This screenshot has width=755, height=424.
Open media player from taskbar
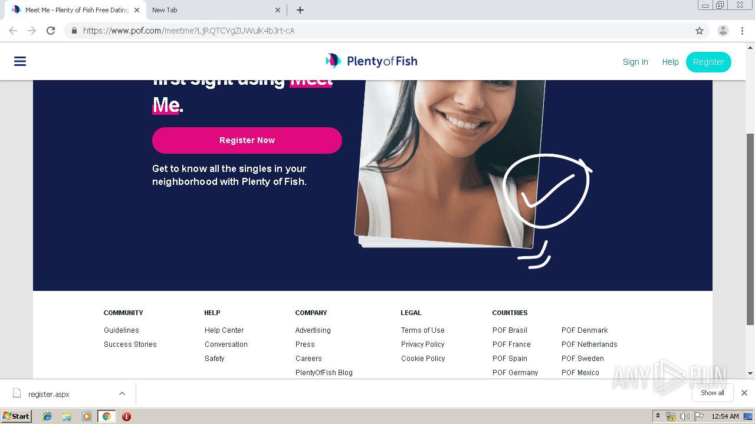pyautogui.click(x=87, y=416)
